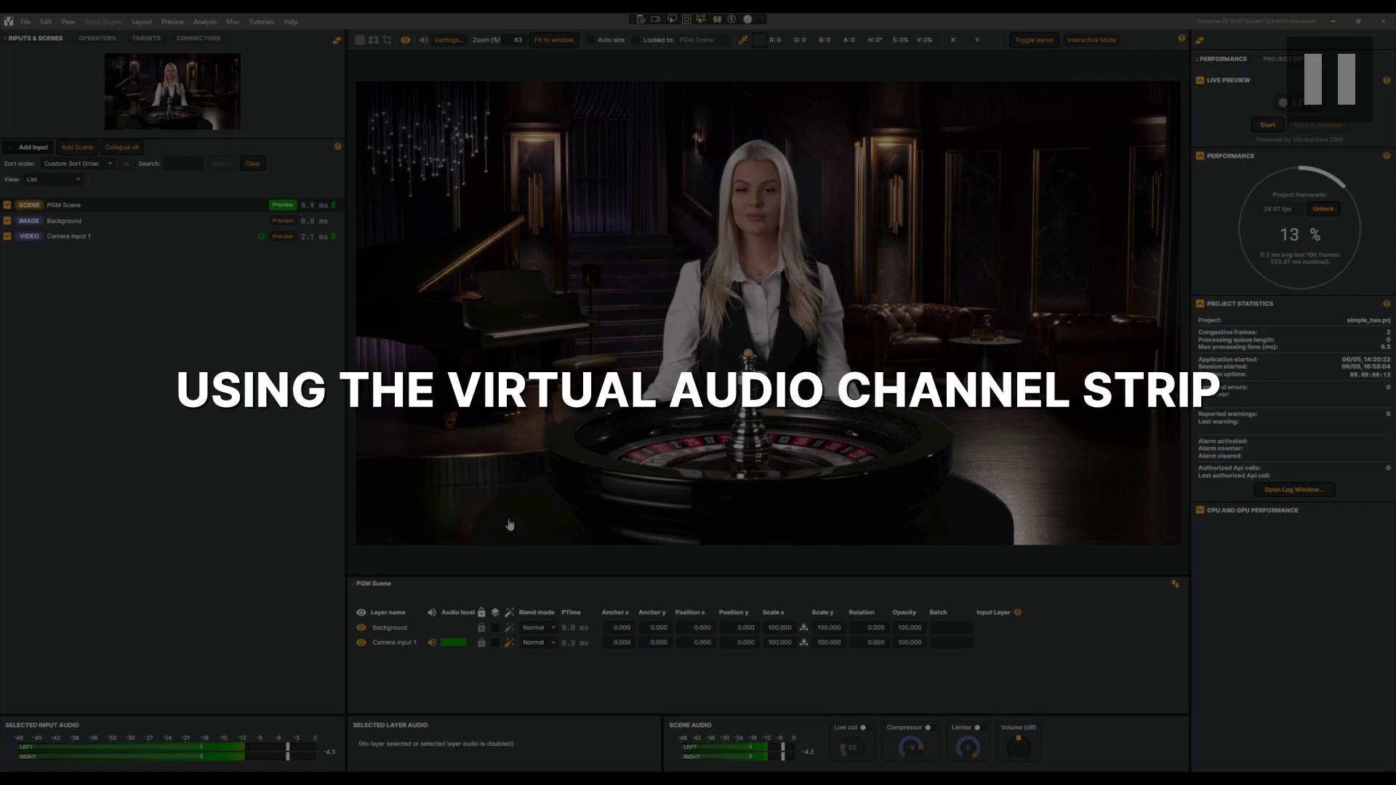Image resolution: width=1396 pixels, height=785 pixels.
Task: Click the Interactive Mode button
Action: (1091, 40)
